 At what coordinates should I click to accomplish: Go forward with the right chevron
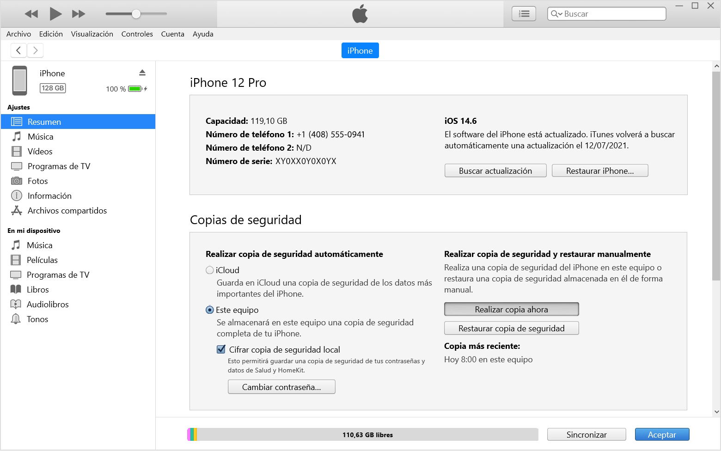coord(35,50)
